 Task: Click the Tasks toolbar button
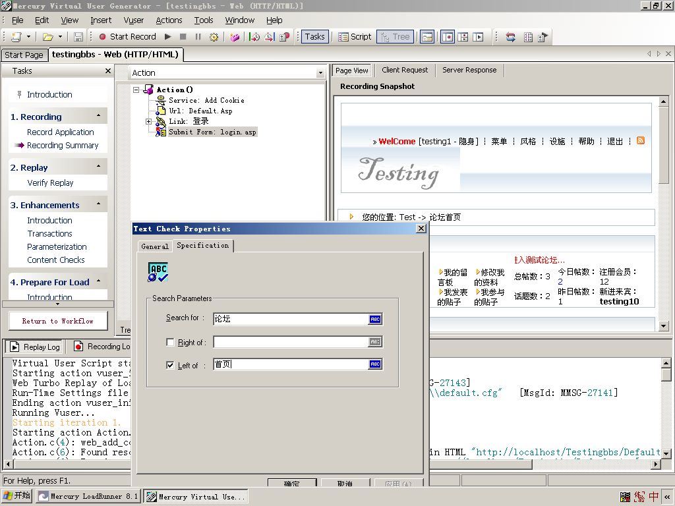pos(314,37)
